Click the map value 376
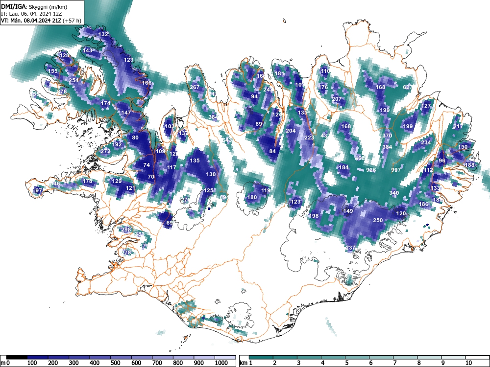Image resolution: width=490 pixels, height=367 pixels. coord(62,92)
